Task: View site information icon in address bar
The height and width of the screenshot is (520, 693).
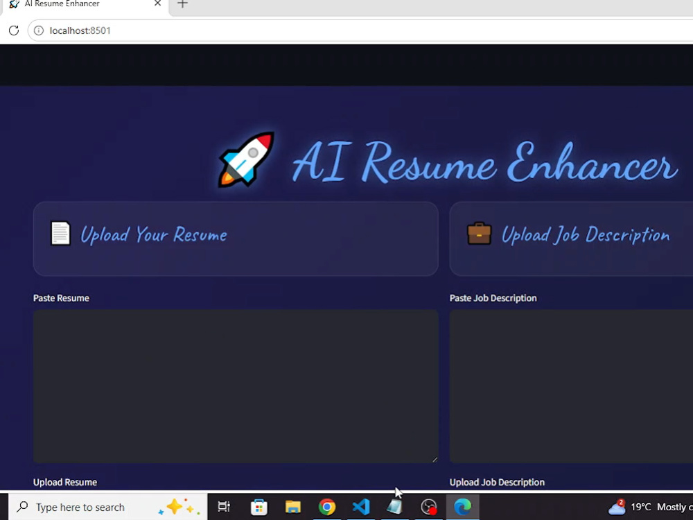Action: click(x=39, y=31)
